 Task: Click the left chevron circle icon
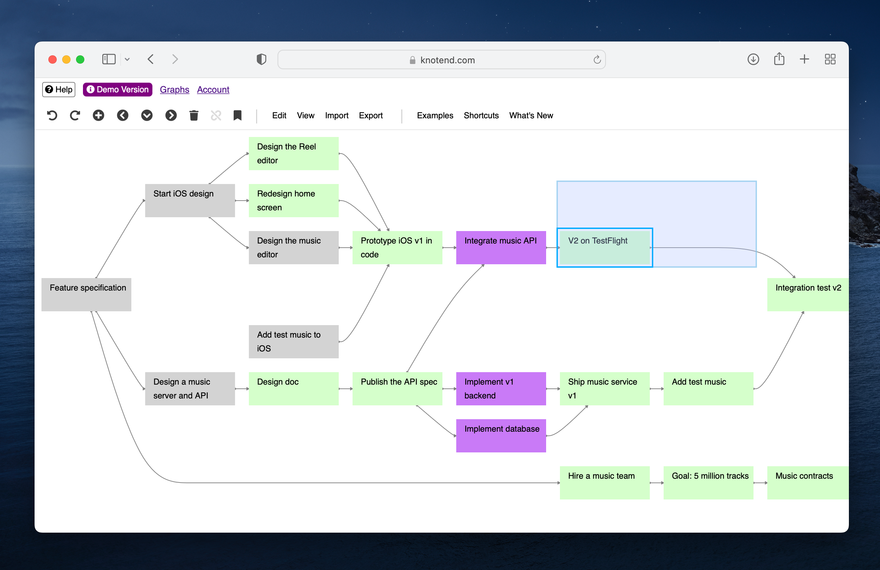click(123, 116)
